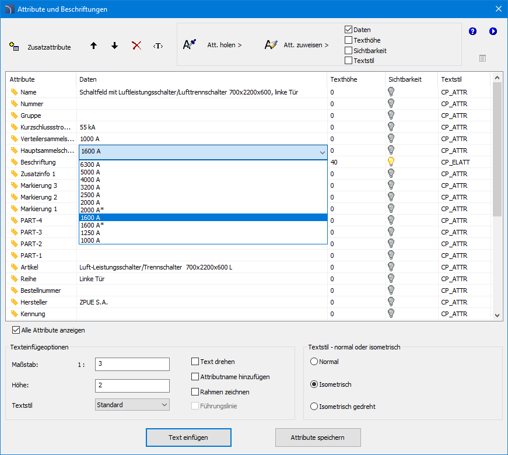Move attribute up with arrow icon
Viewport: 508px width, 455px height.
coord(93,45)
